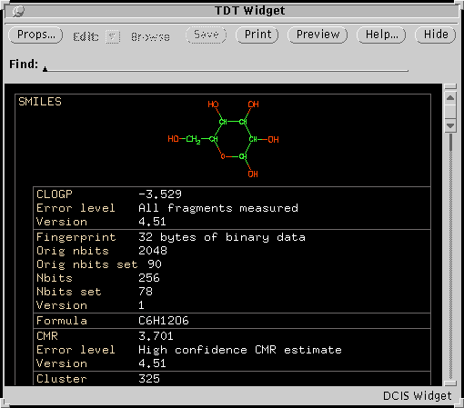Image resolution: width=464 pixels, height=408 pixels.
Task: Select the Browse mode label
Action: coord(150,37)
